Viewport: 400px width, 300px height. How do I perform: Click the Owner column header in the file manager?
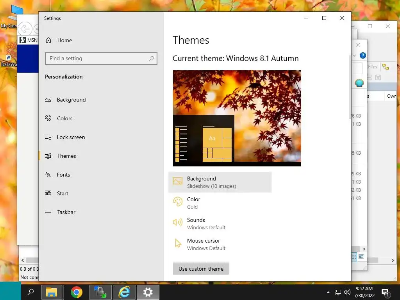pyautogui.click(x=391, y=96)
